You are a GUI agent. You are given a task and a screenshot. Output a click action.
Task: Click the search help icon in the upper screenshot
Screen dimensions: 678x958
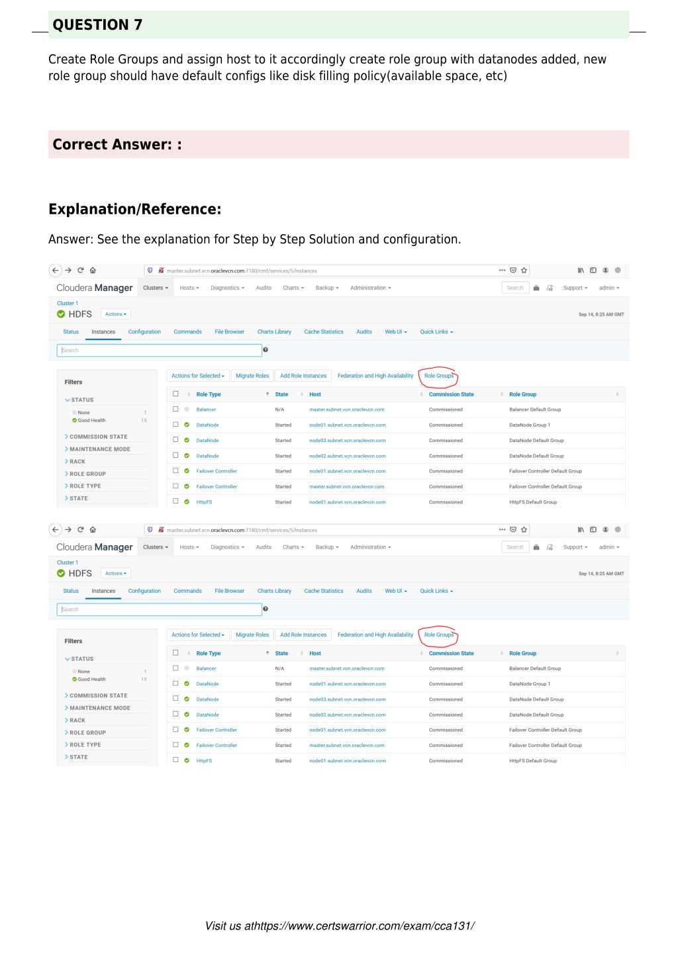pyautogui.click(x=266, y=350)
